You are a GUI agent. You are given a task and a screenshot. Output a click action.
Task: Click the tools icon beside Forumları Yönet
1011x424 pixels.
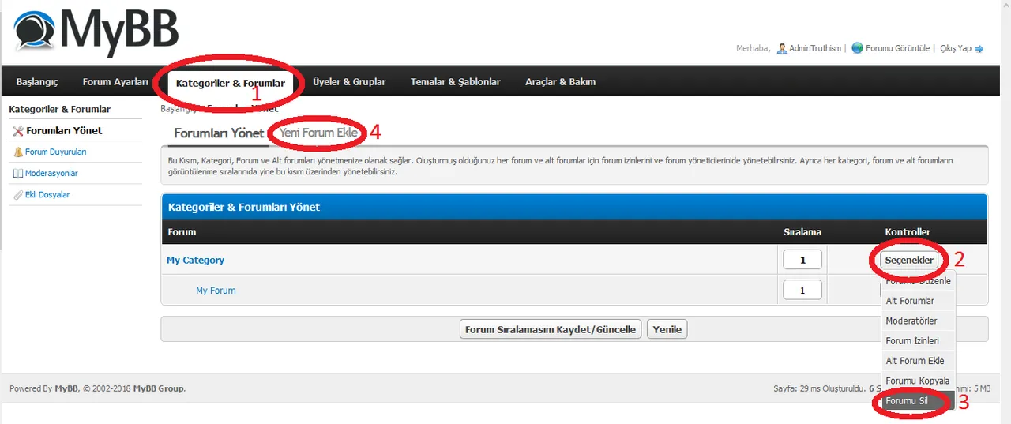[18, 131]
